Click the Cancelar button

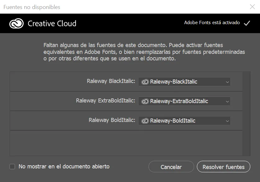tap(171, 167)
